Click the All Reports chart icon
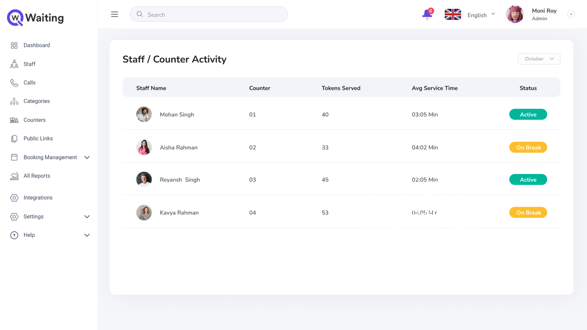This screenshot has height=330, width=587. (14, 176)
